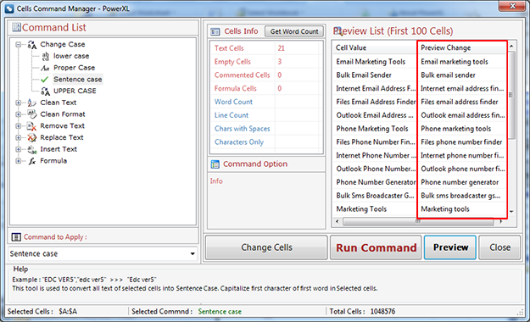This screenshot has width=530, height=322.
Task: Click the Command to Apply icon
Action: pos(16,237)
